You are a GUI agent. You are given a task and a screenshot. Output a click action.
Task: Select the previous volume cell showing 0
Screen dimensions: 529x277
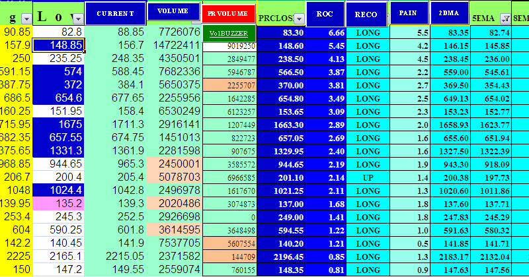[x=229, y=218]
